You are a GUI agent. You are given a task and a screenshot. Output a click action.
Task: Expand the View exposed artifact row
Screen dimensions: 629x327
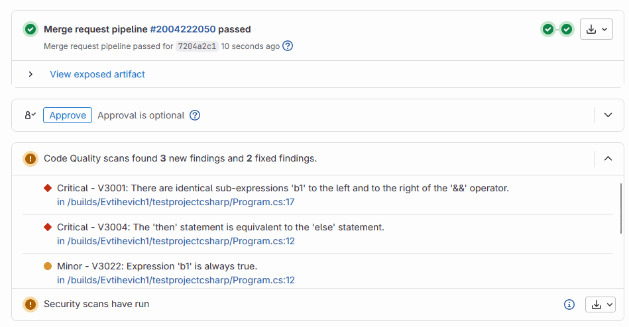(x=30, y=74)
